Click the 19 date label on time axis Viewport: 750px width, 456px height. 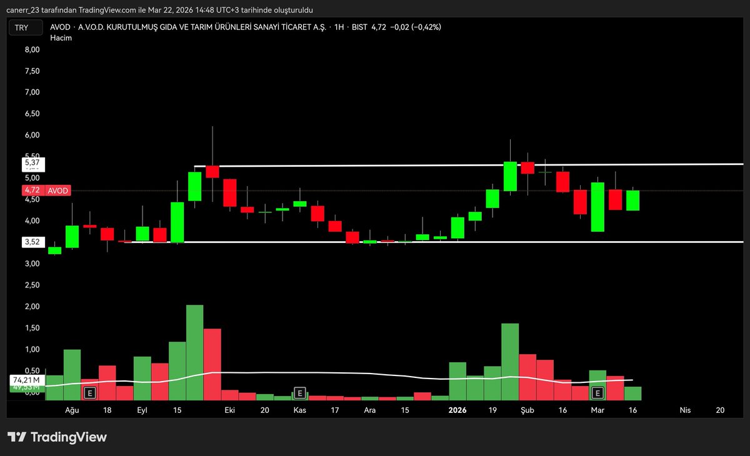pyautogui.click(x=492, y=410)
